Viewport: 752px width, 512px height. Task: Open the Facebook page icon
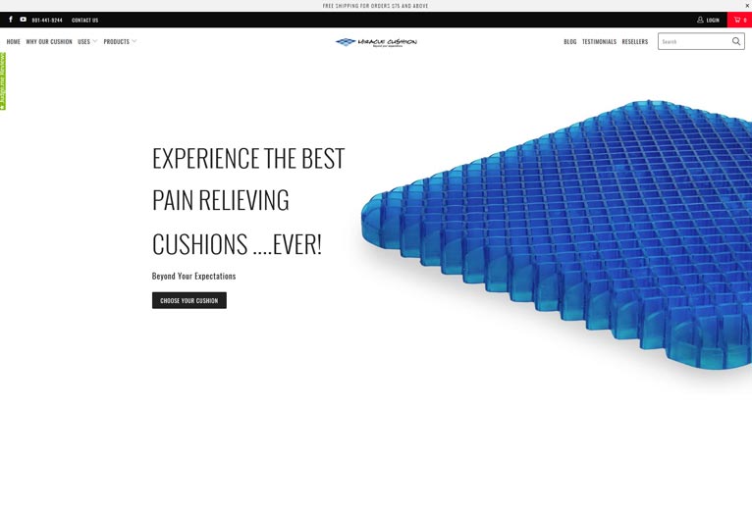coord(11,20)
